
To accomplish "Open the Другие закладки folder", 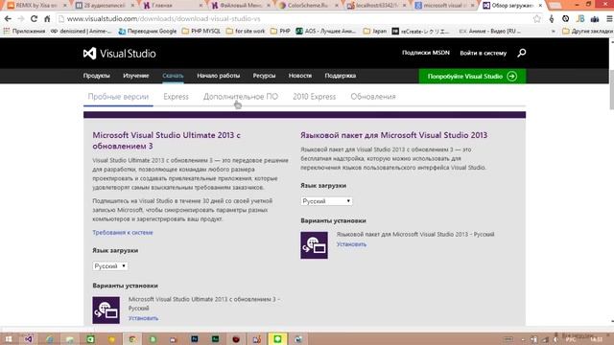I will (x=587, y=31).
